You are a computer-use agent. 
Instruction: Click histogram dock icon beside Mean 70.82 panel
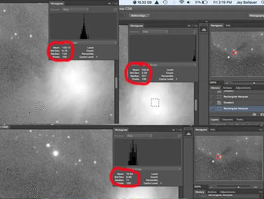(189, 134)
